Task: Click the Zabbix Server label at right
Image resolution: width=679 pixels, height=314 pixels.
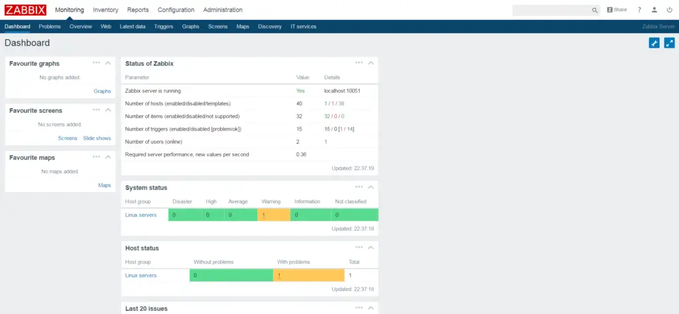Action: click(658, 26)
